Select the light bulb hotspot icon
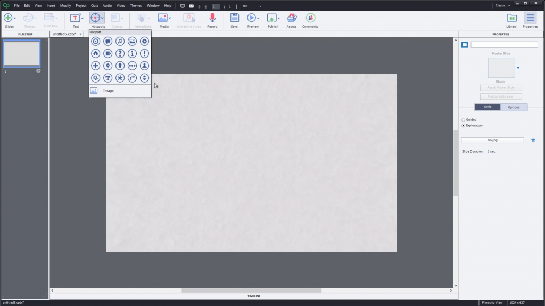545x306 pixels. pos(120,66)
